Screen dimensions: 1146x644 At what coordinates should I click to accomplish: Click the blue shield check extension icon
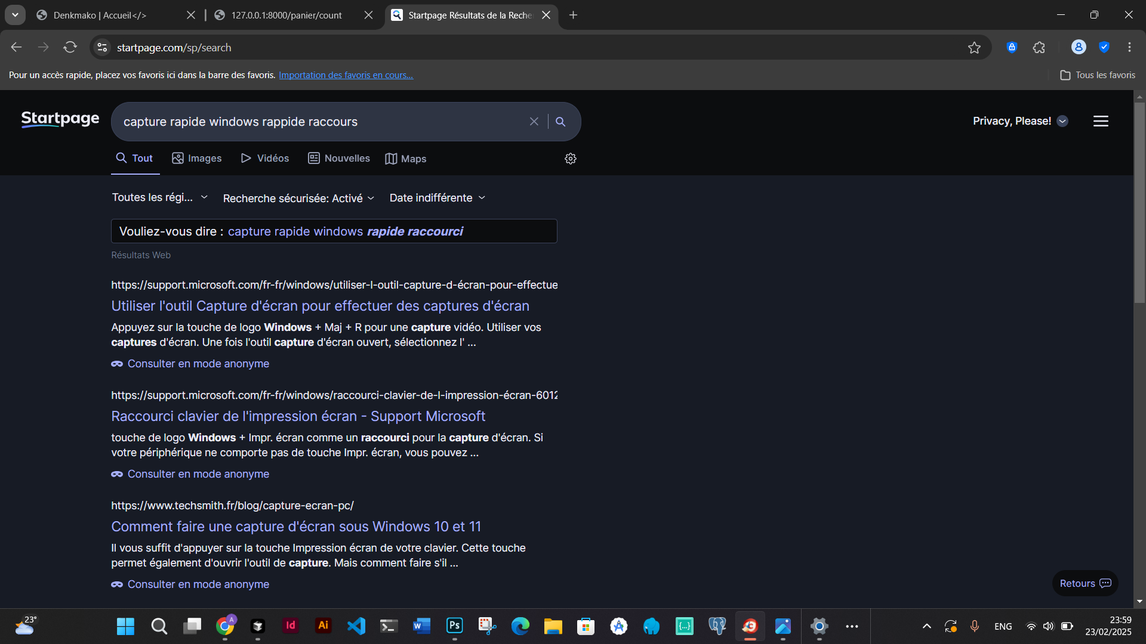click(x=1104, y=47)
